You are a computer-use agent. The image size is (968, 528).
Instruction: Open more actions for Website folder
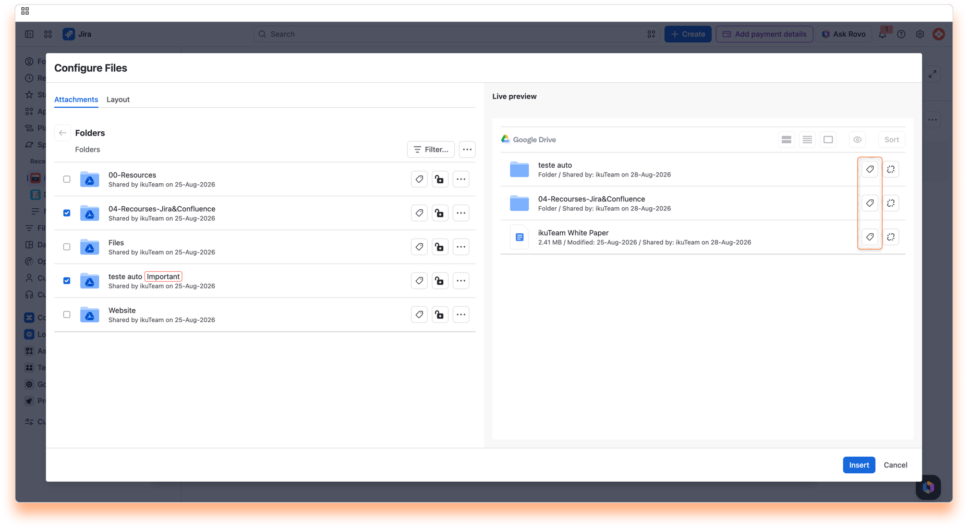coord(461,315)
